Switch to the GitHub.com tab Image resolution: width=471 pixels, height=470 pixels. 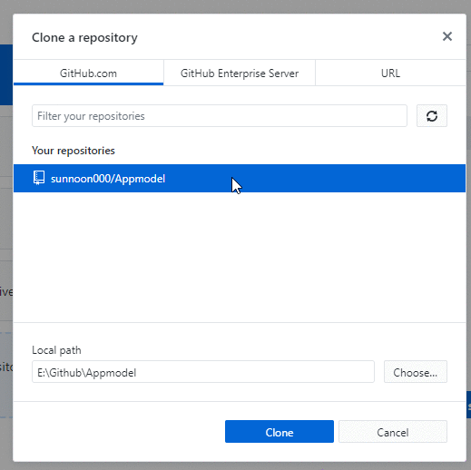coord(88,73)
